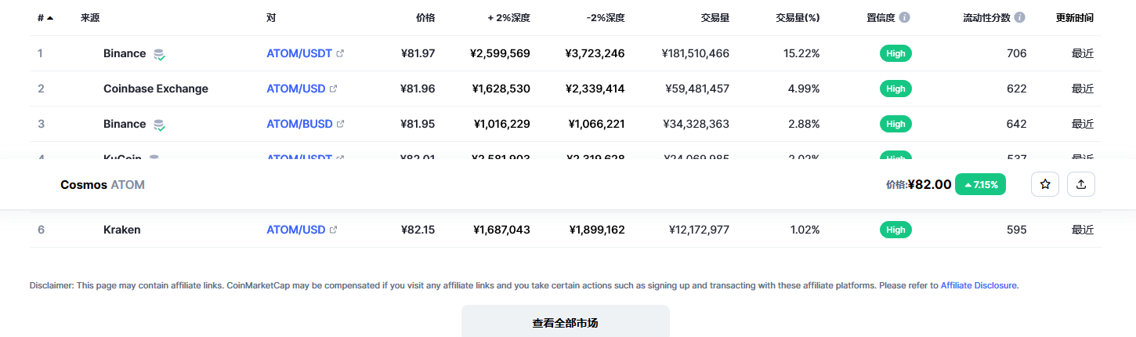Click the external link icon beside ATOM/USDT on Binance
The height and width of the screenshot is (337, 1136).
pyautogui.click(x=340, y=54)
